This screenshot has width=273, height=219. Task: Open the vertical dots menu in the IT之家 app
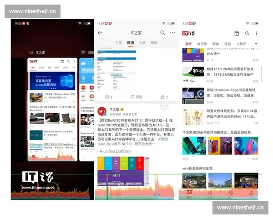point(257,33)
